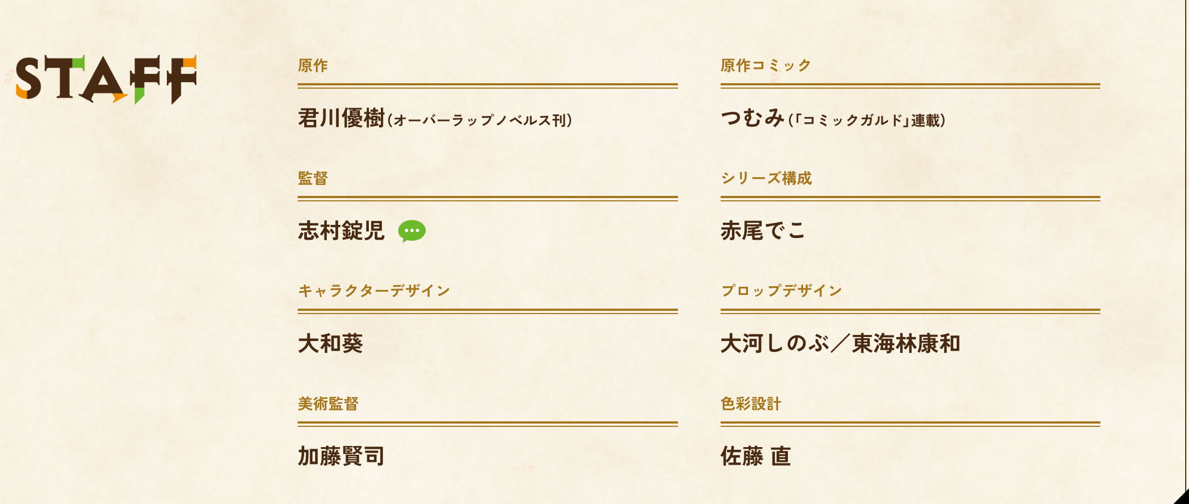Click art director name 加藤賢司
This screenshot has height=504, width=1189.
coord(341,456)
